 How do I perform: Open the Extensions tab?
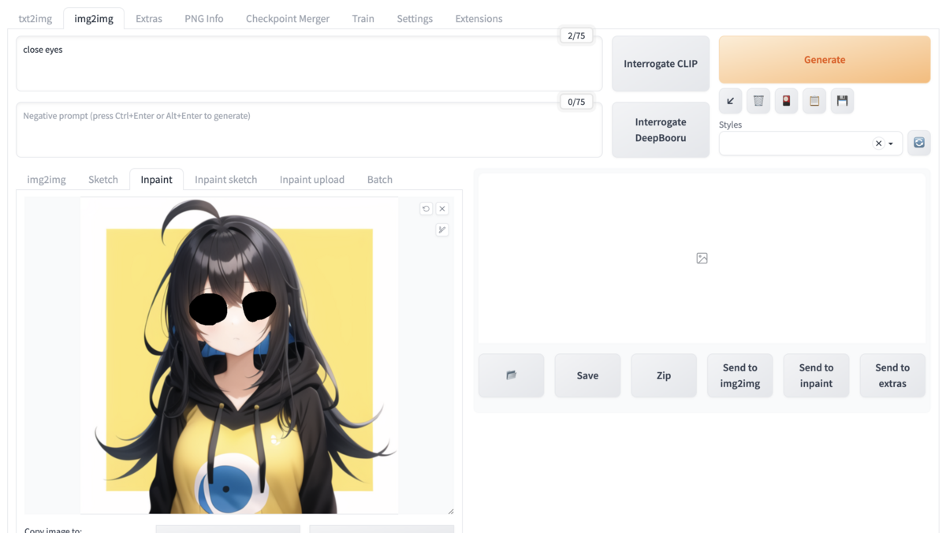[479, 18]
